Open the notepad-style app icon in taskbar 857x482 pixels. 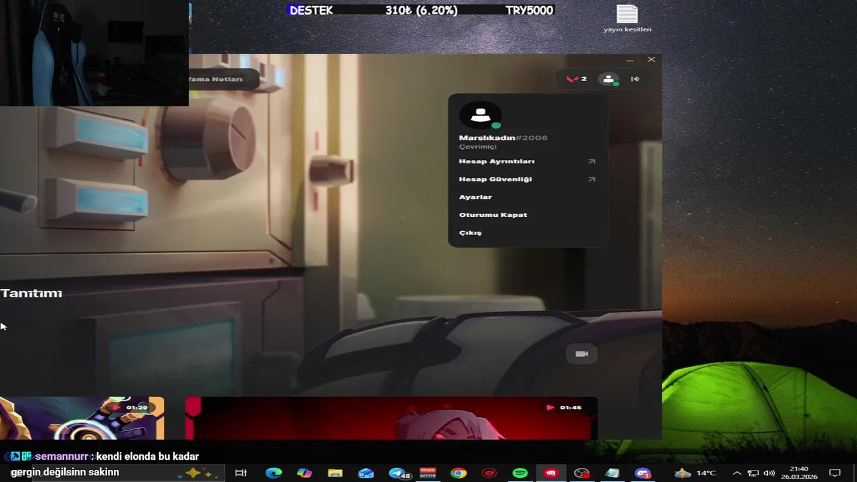pos(613,473)
